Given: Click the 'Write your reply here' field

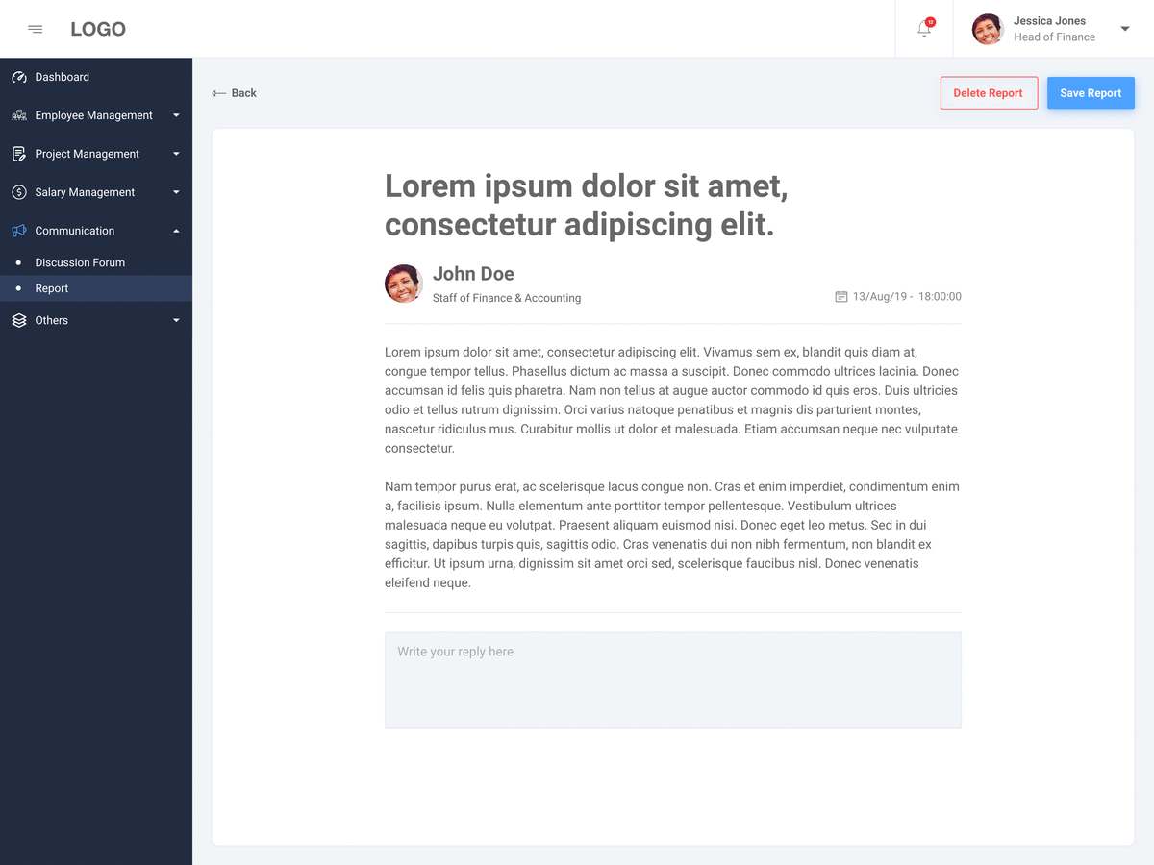Looking at the screenshot, I should pyautogui.click(x=673, y=680).
